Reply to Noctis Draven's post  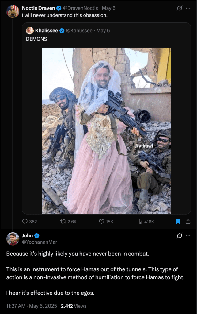click(x=25, y=222)
